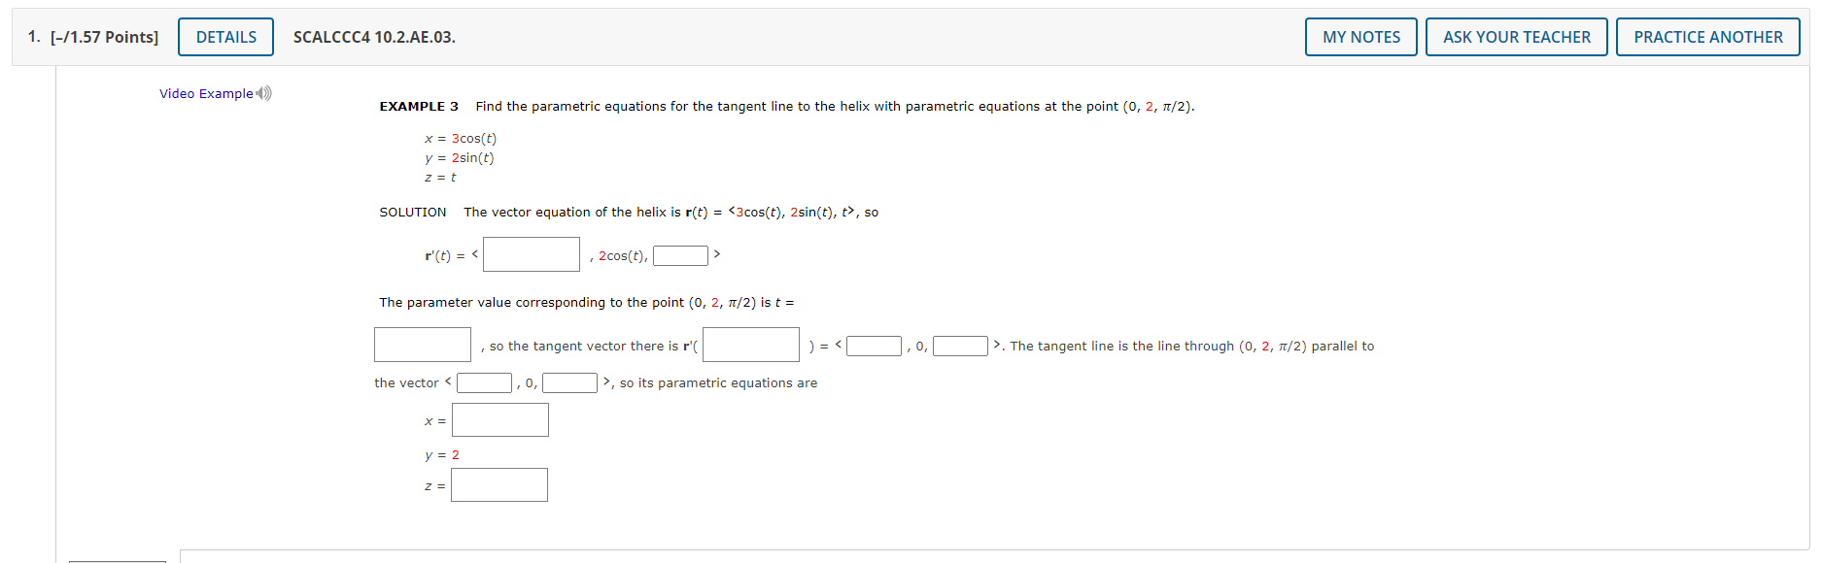The height and width of the screenshot is (563, 1822).
Task: Click the first component box of 'the vector'
Action: [483, 382]
